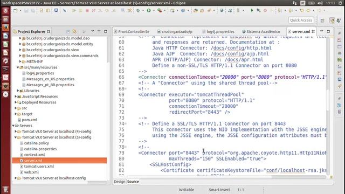This screenshot has height=194, width=345.
Task: Open the Project Explorer view menu
Action: click(x=93, y=31)
